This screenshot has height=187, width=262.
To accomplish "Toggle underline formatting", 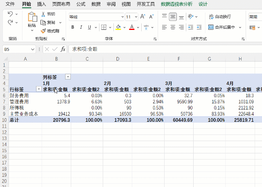I will point(89,27).
